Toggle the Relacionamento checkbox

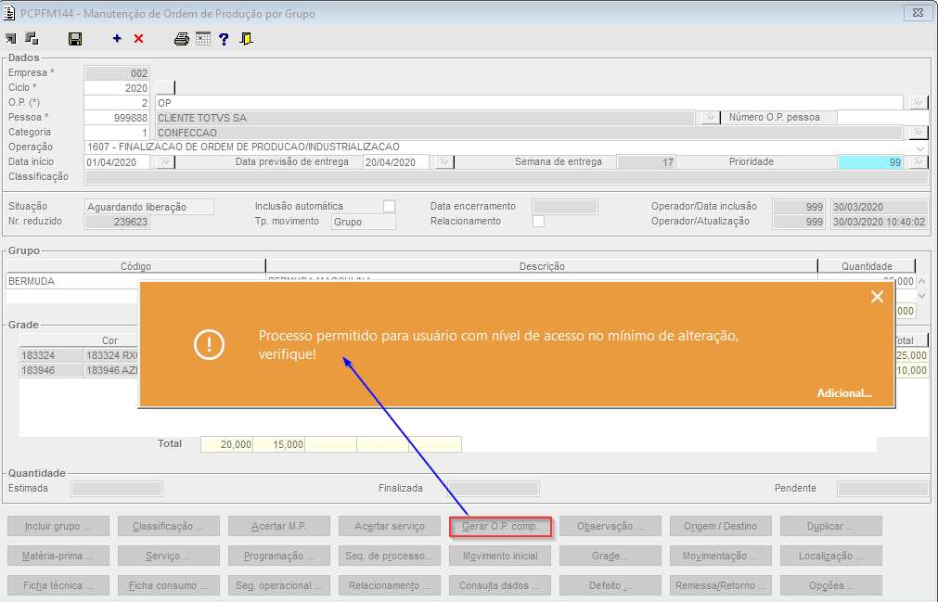(x=539, y=221)
